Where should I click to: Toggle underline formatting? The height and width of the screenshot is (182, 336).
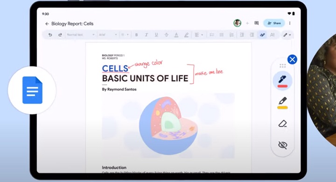tap(156, 35)
